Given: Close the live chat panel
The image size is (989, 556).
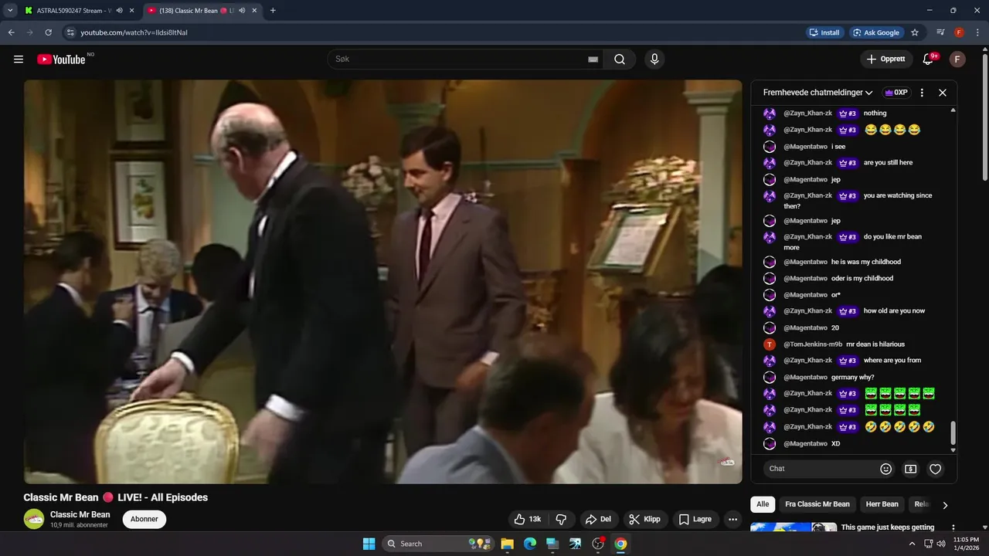Looking at the screenshot, I should click(x=943, y=93).
